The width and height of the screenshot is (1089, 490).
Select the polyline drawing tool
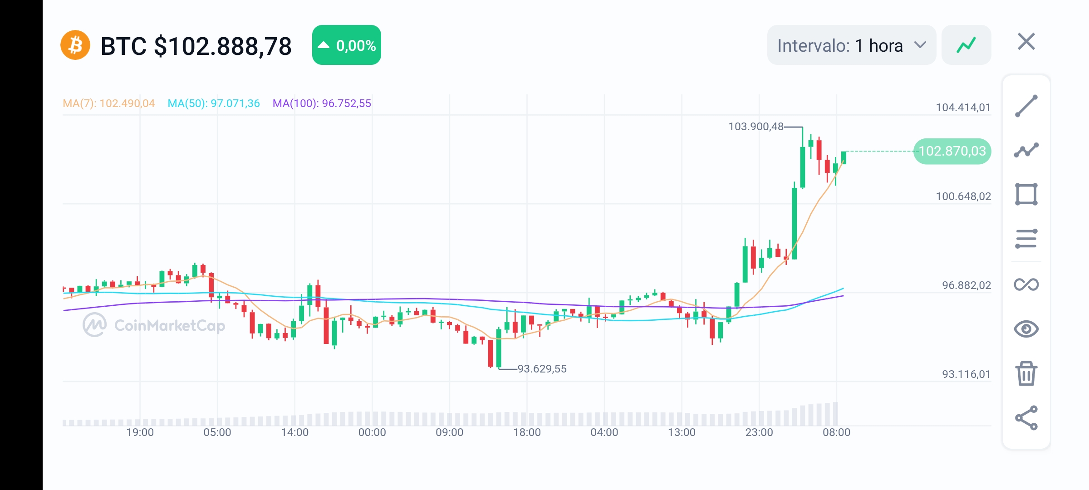[x=1027, y=150]
